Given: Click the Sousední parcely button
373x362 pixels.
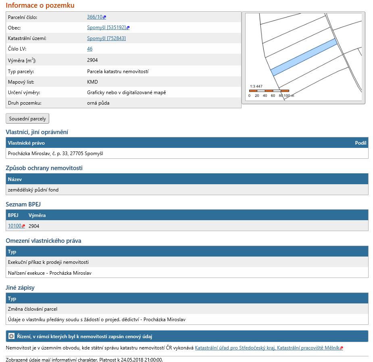Looking at the screenshot, I should [x=27, y=118].
